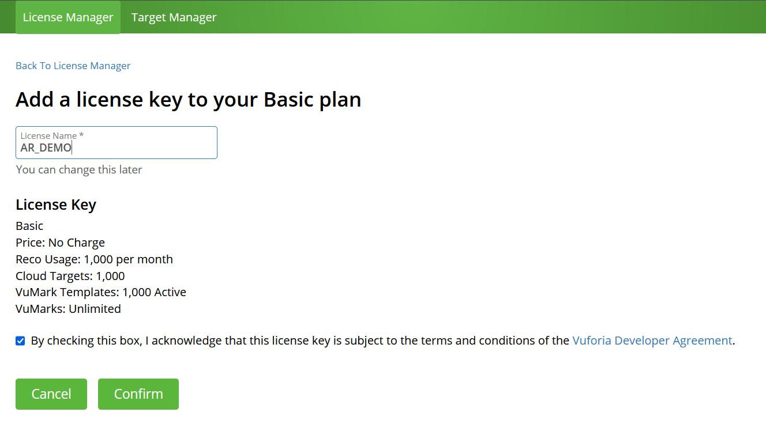
Task: Click the Cancel button
Action: (51, 394)
